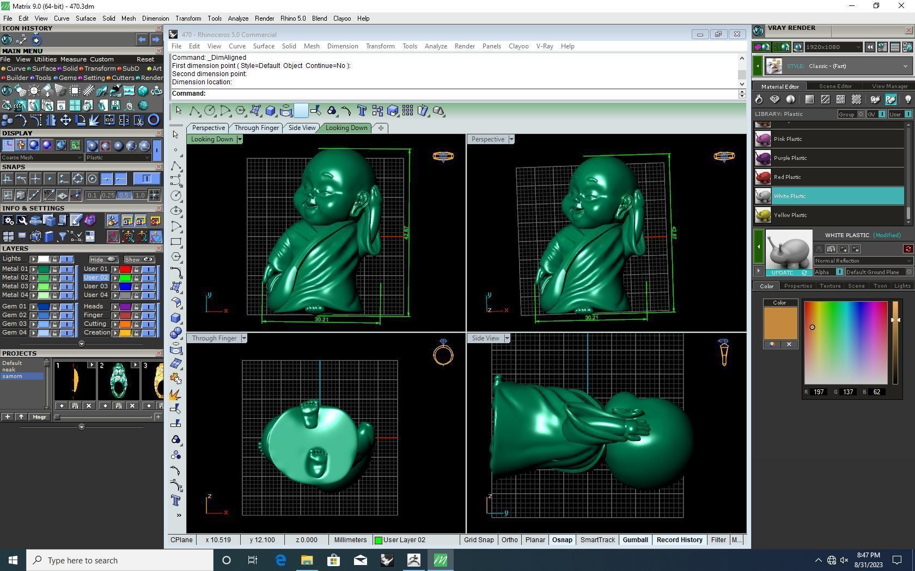This screenshot has width=915, height=571.
Task: Click the pipe cylinder tool icon
Action: click(x=285, y=111)
